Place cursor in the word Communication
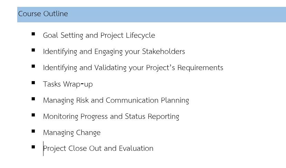The width and height of the screenshot is (286, 168). (x=132, y=100)
